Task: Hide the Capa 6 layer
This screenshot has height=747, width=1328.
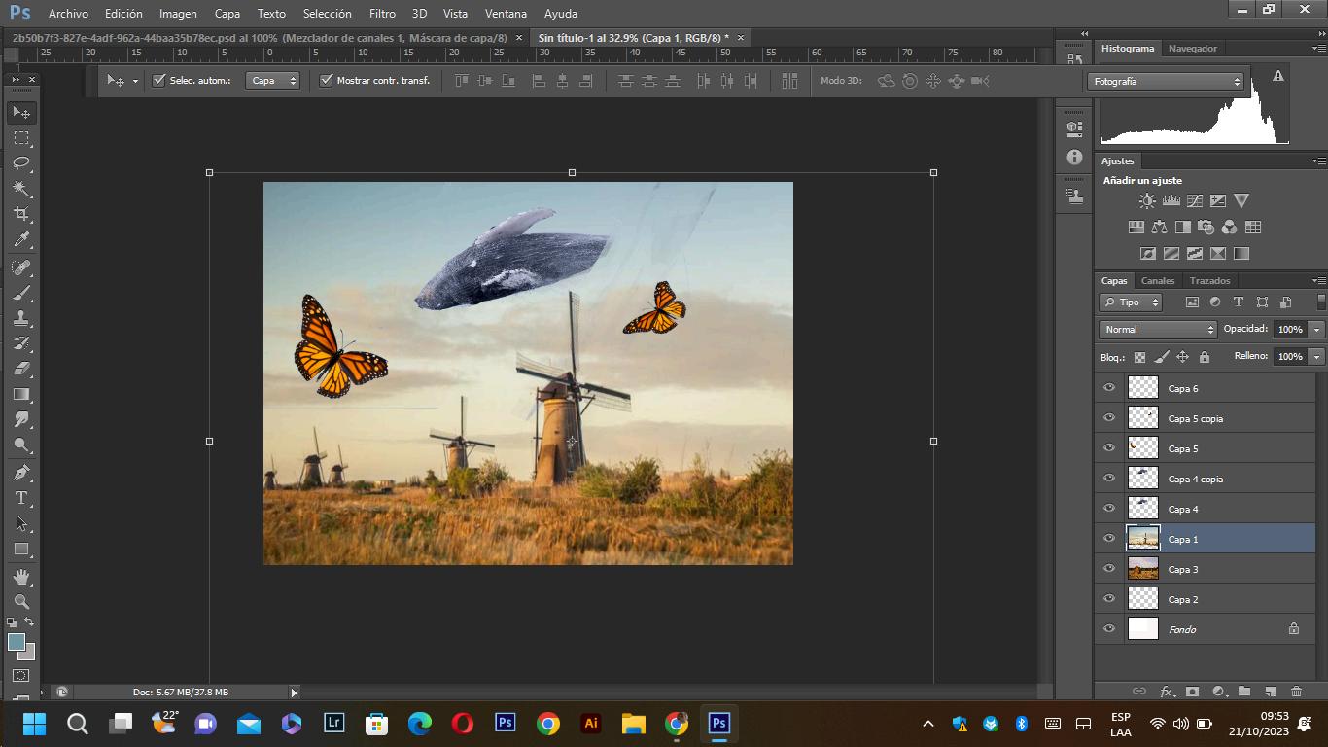Action: (1109, 388)
